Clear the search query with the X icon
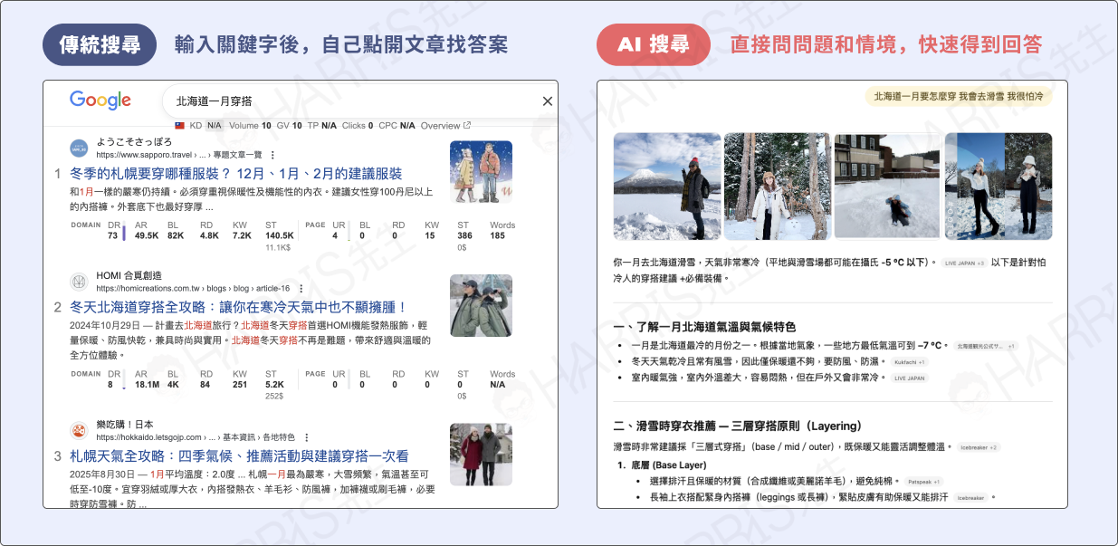 tap(547, 101)
